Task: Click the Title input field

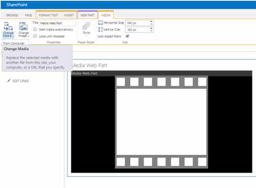Action: point(57,23)
